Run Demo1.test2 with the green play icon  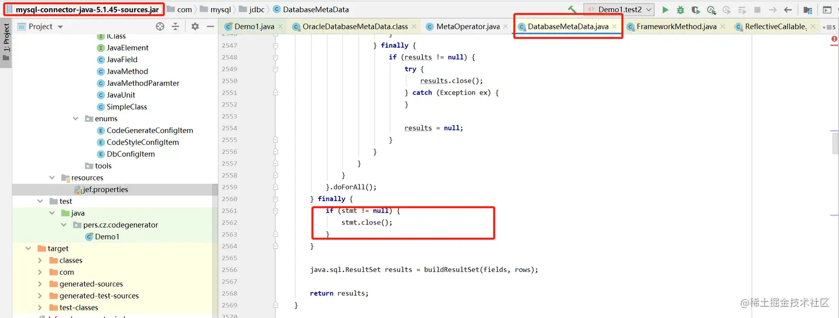tap(665, 10)
